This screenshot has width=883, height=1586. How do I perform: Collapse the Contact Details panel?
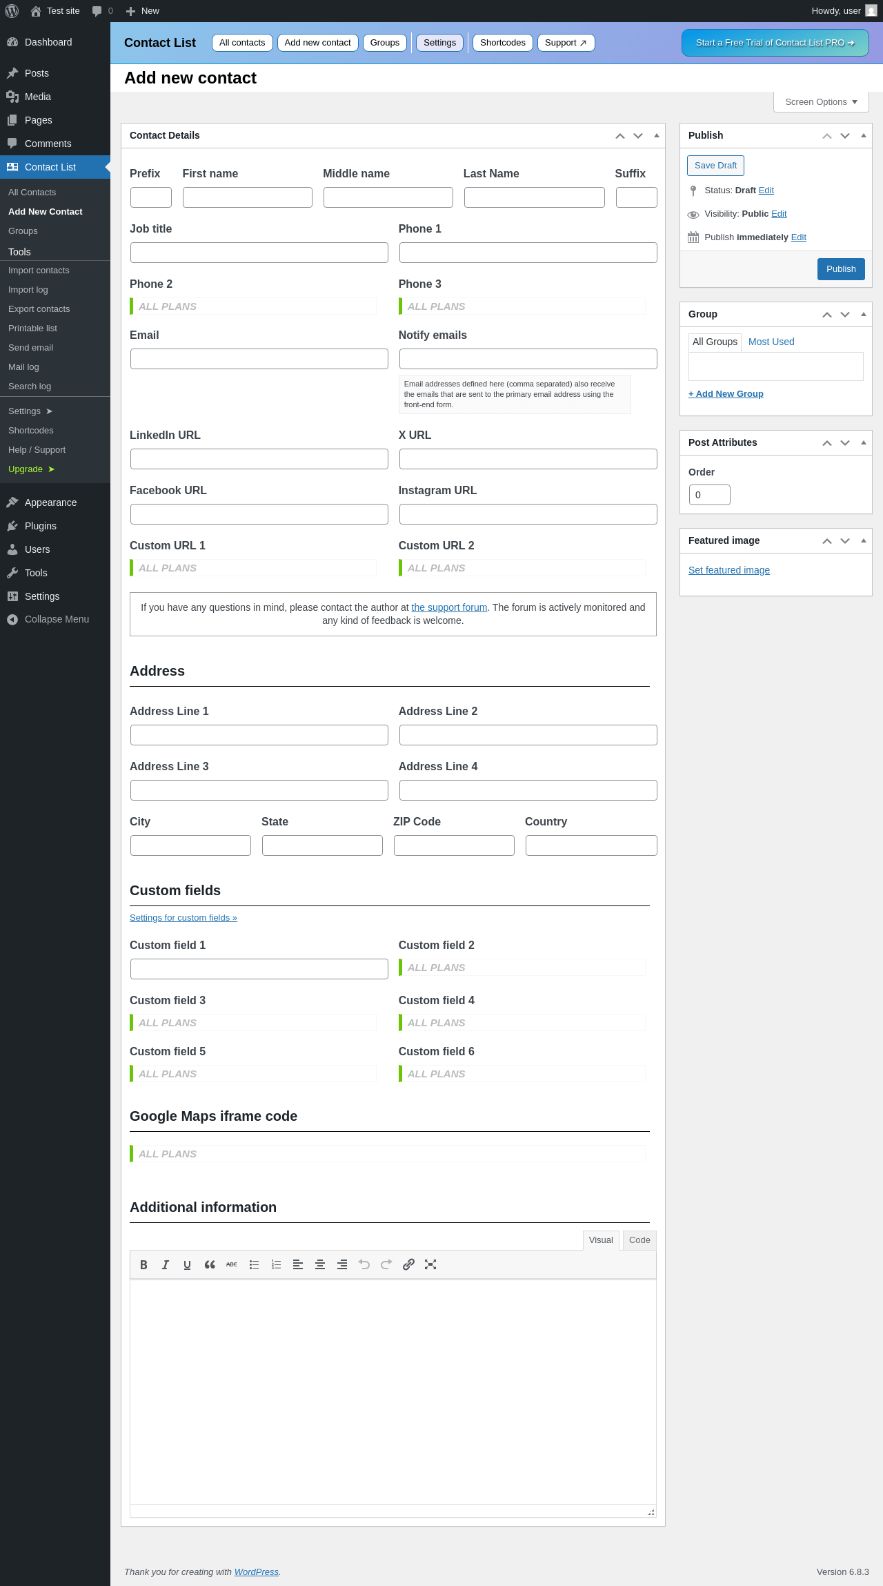656,136
